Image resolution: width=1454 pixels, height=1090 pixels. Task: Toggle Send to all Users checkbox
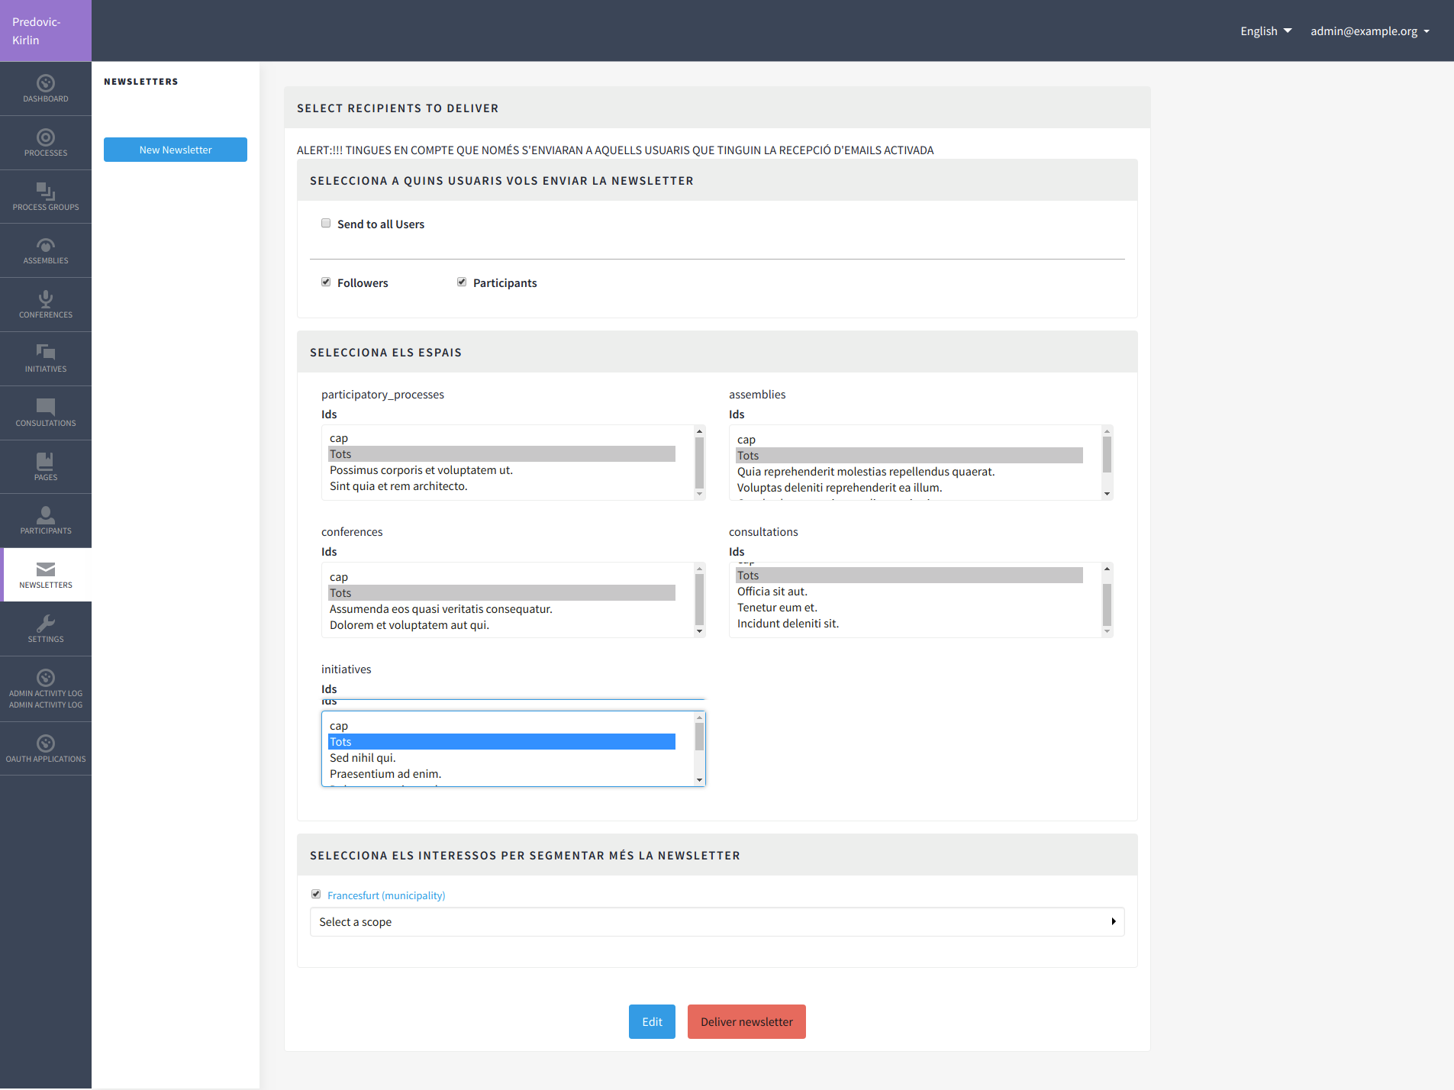coord(326,223)
